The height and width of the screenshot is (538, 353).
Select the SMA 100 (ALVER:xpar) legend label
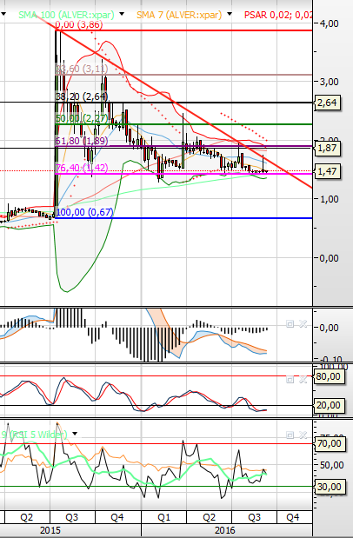(x=66, y=15)
